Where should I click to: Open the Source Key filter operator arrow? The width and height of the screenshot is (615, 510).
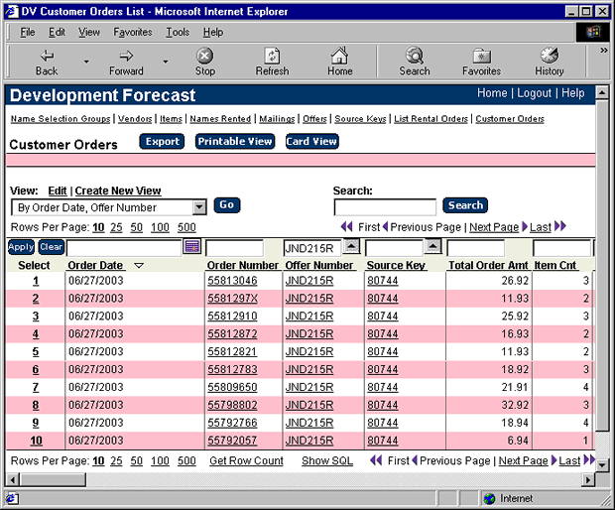433,246
